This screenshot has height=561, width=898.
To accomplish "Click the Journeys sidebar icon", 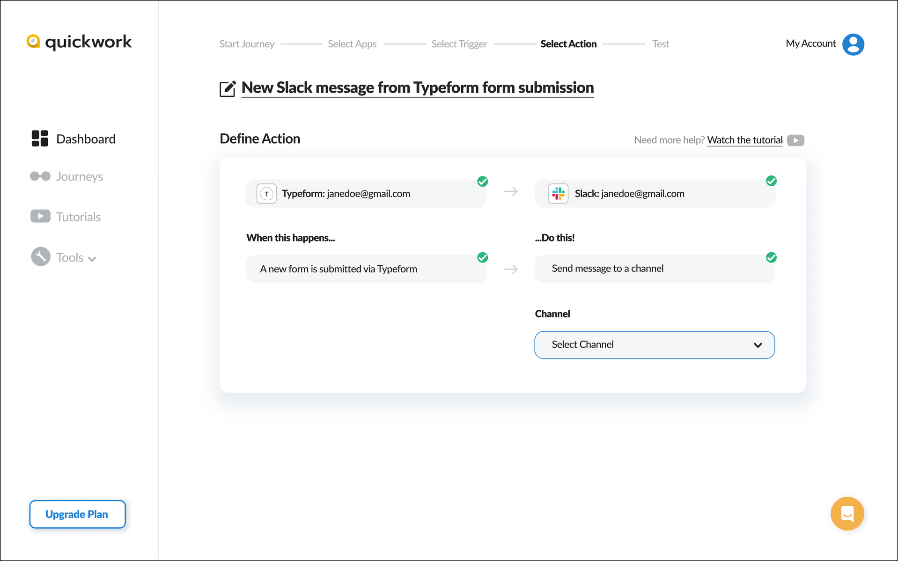I will point(40,176).
